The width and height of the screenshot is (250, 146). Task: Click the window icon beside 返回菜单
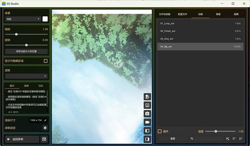[x=44, y=139]
